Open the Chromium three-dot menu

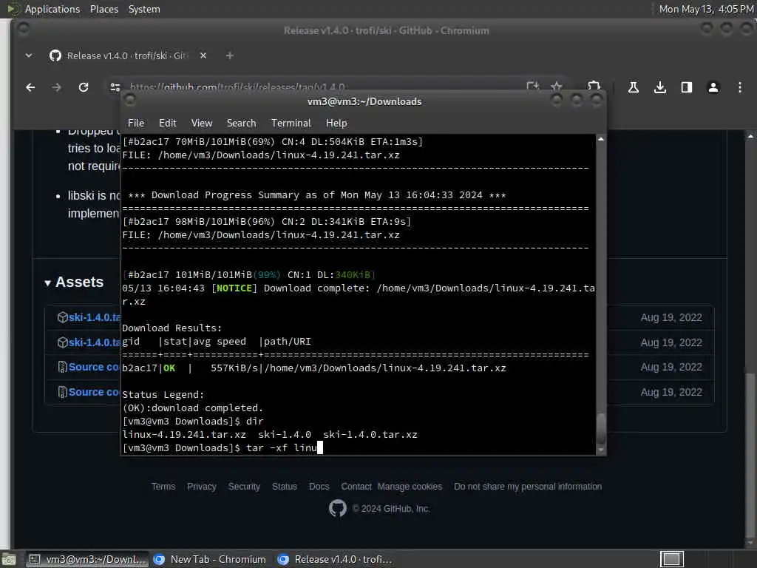tap(739, 87)
